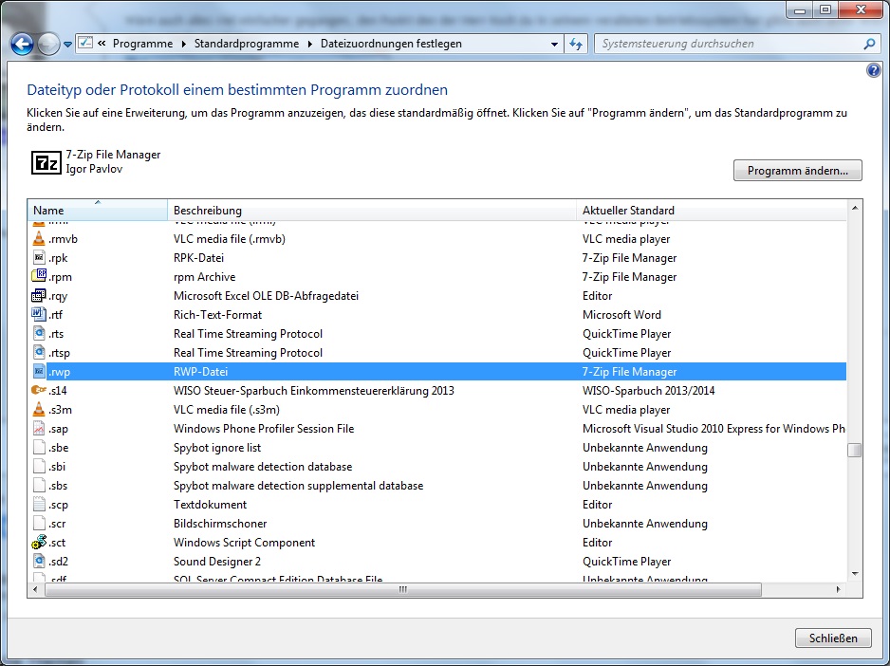Open the recent pages dropdown arrow
This screenshot has height=666, width=890.
[x=67, y=45]
